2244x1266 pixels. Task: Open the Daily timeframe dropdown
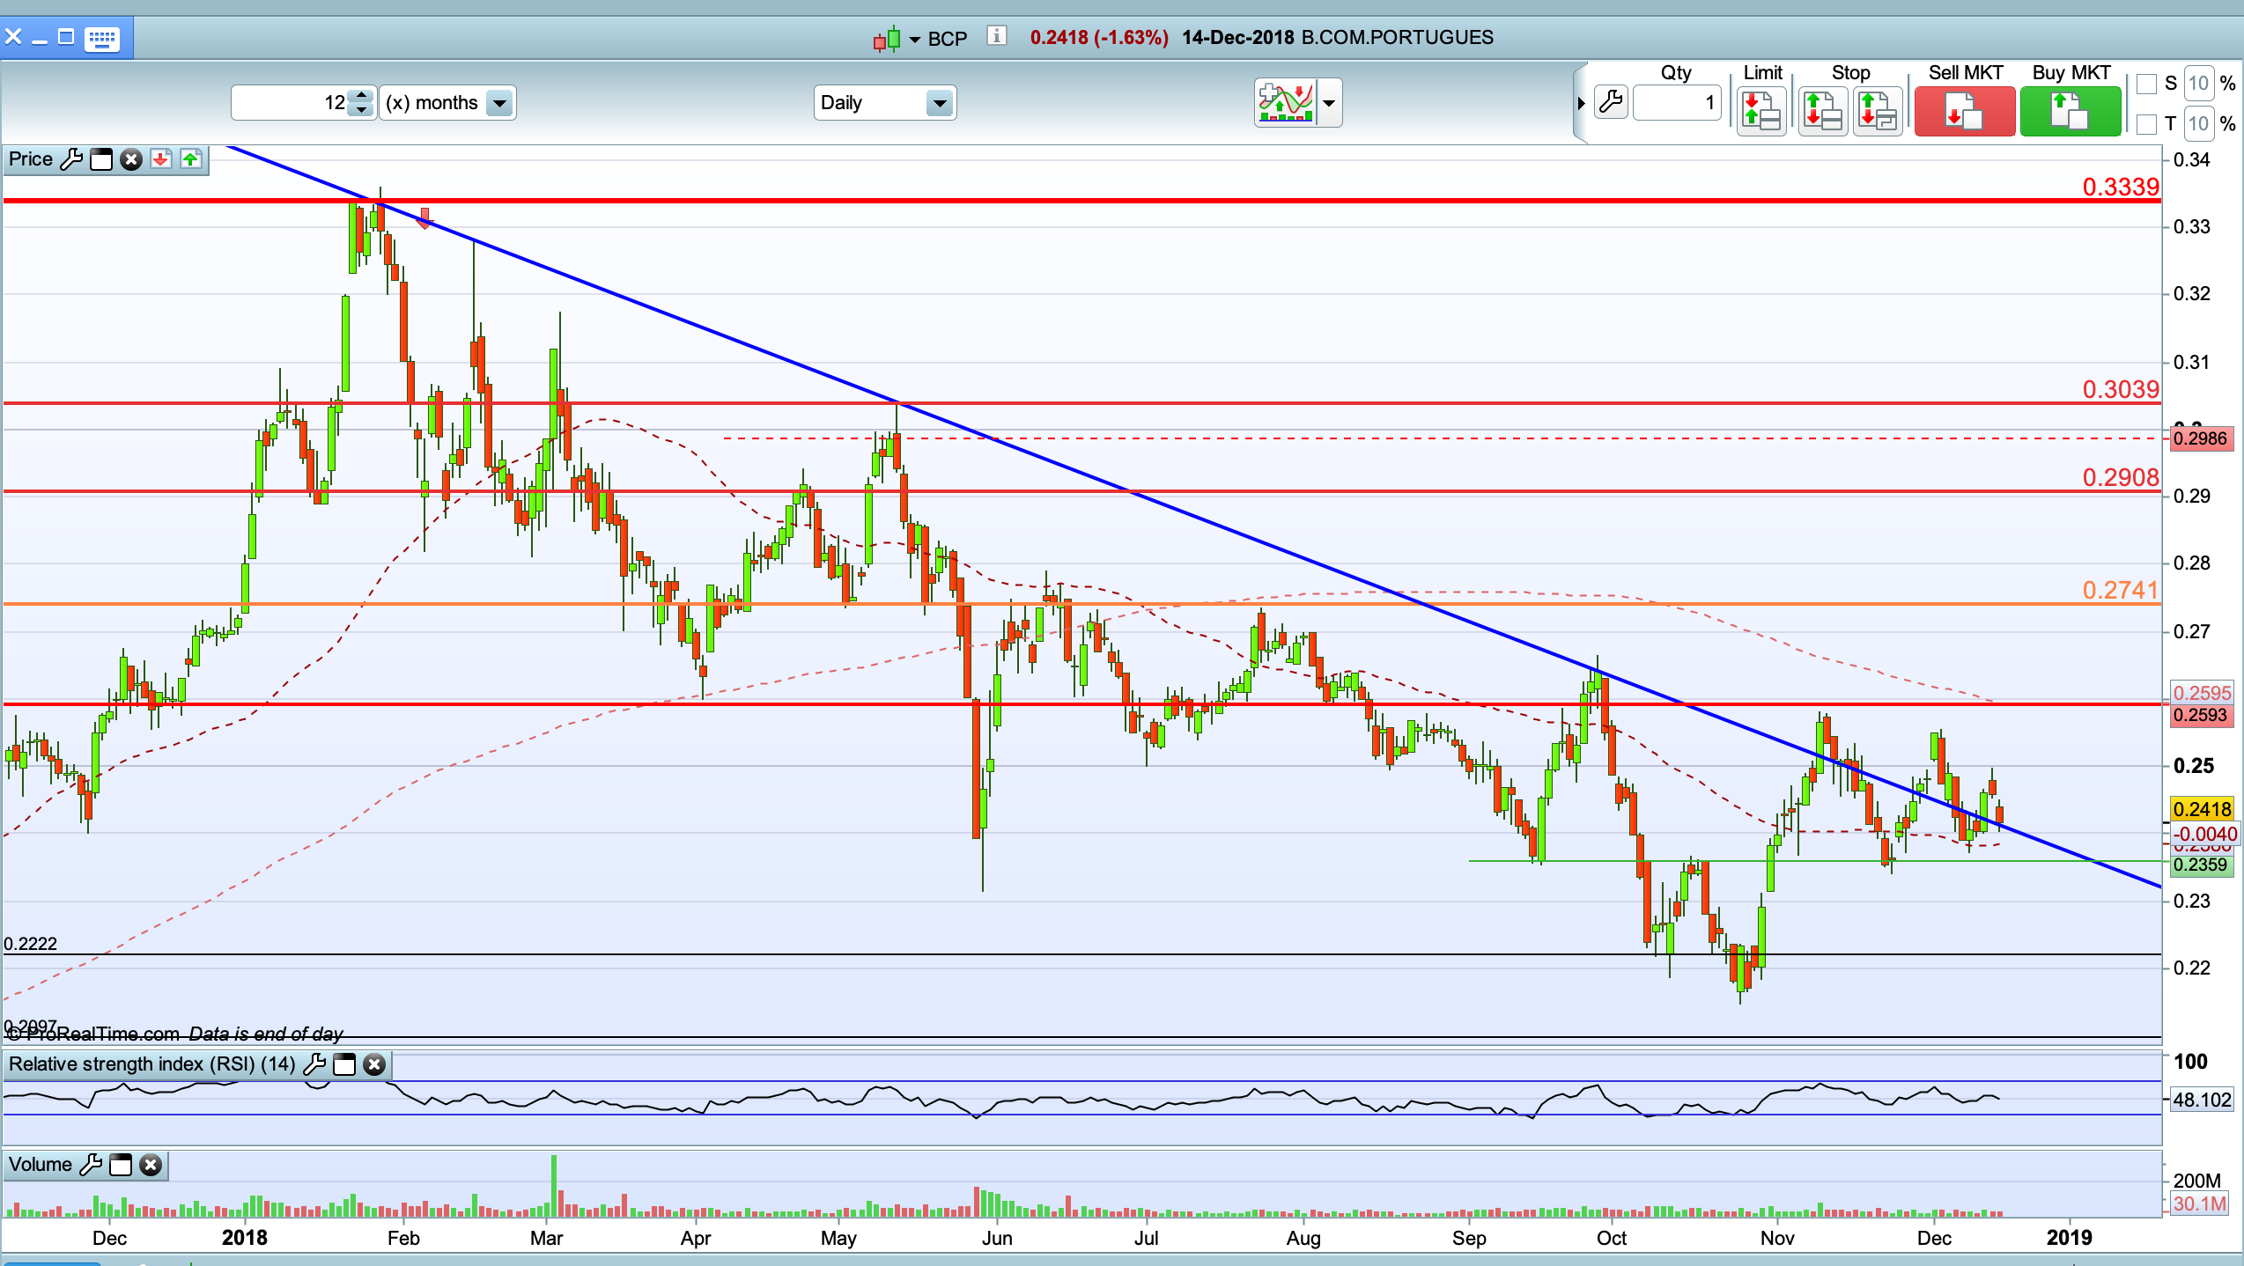point(940,103)
